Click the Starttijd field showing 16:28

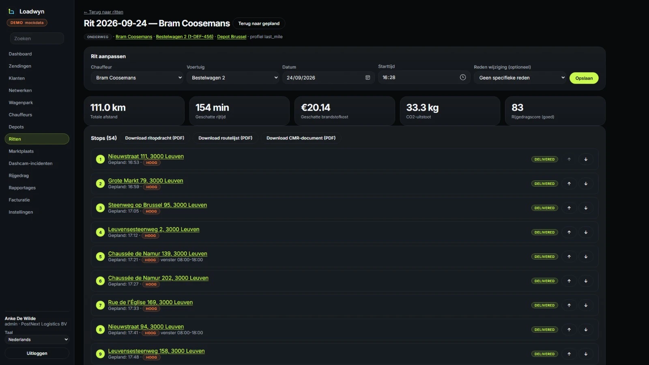pyautogui.click(x=423, y=77)
